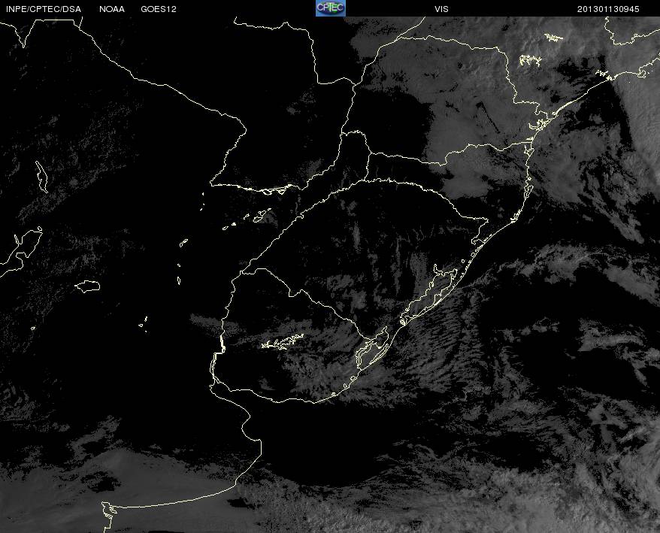The height and width of the screenshot is (533, 660).
Task: Click the INPE/CPTEC/DSA label
Action: click(43, 9)
